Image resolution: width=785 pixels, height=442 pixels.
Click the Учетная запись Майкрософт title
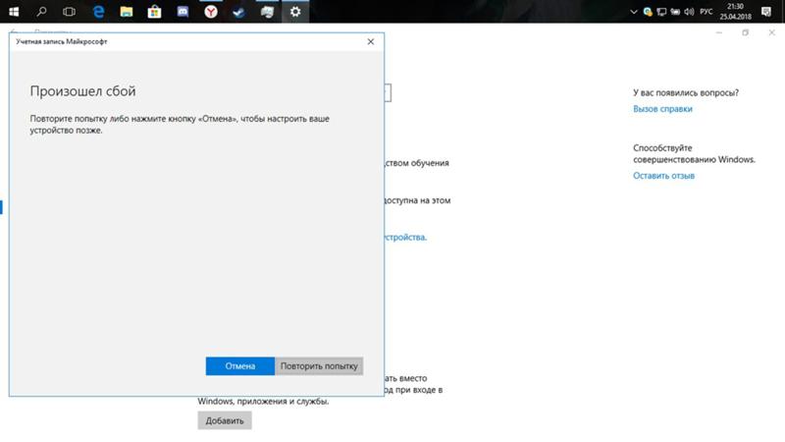(62, 41)
